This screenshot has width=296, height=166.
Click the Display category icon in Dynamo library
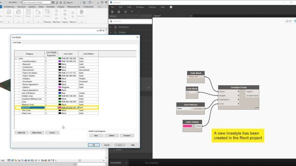pos(115,32)
